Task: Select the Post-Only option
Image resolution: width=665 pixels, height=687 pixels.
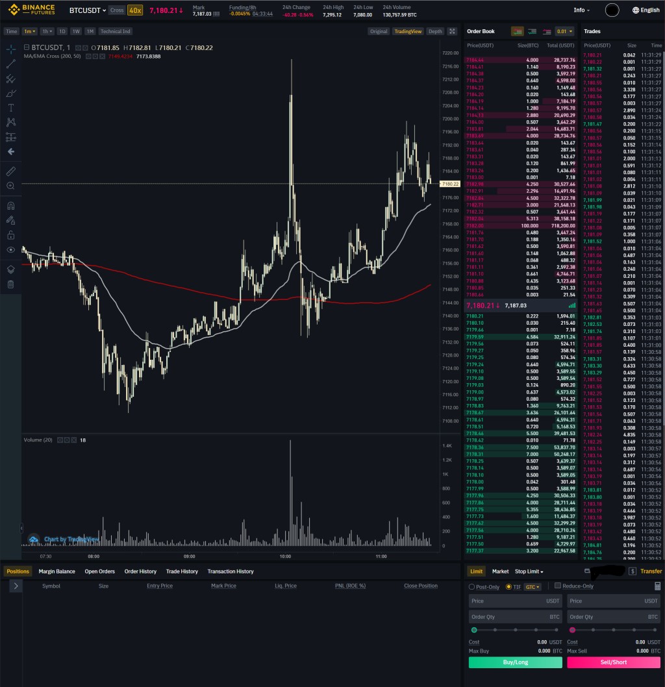Action: (x=471, y=586)
